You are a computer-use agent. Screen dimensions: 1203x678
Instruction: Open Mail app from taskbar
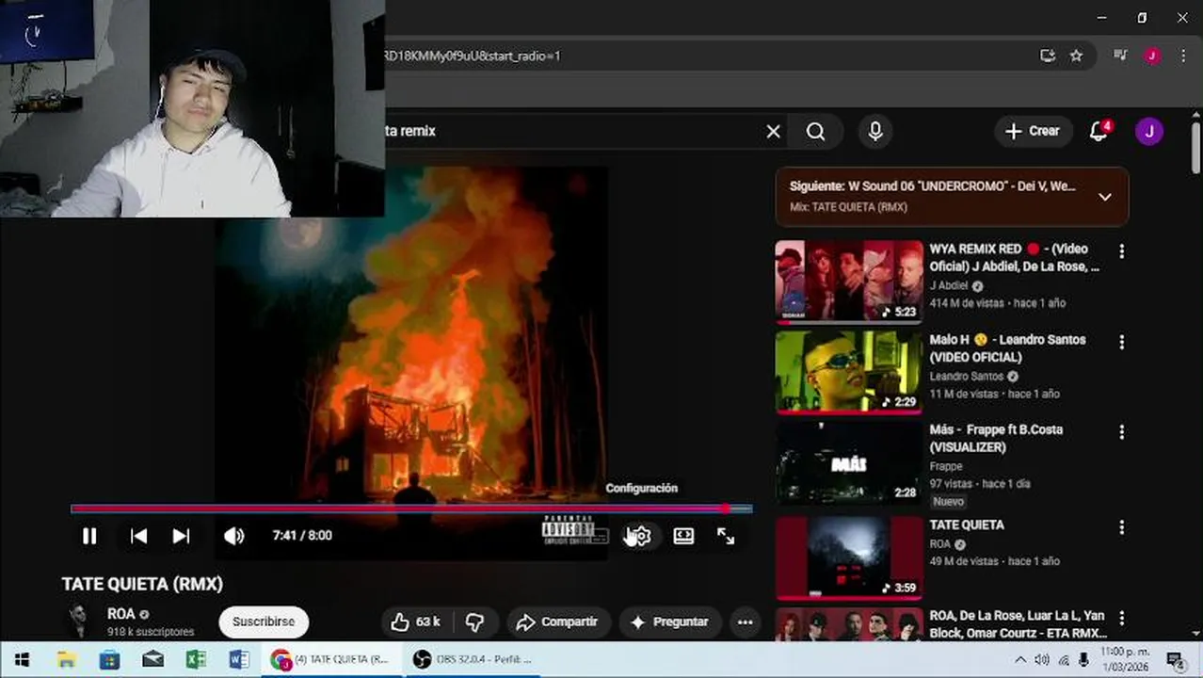coord(152,659)
